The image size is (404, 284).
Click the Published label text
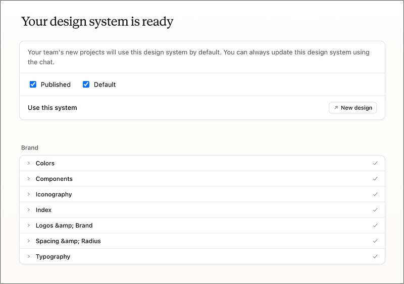56,85
